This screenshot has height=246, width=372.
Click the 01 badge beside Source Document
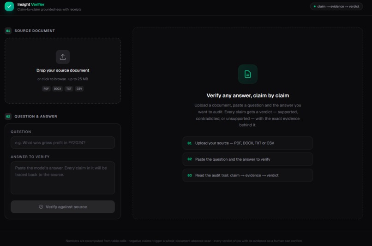click(x=8, y=31)
